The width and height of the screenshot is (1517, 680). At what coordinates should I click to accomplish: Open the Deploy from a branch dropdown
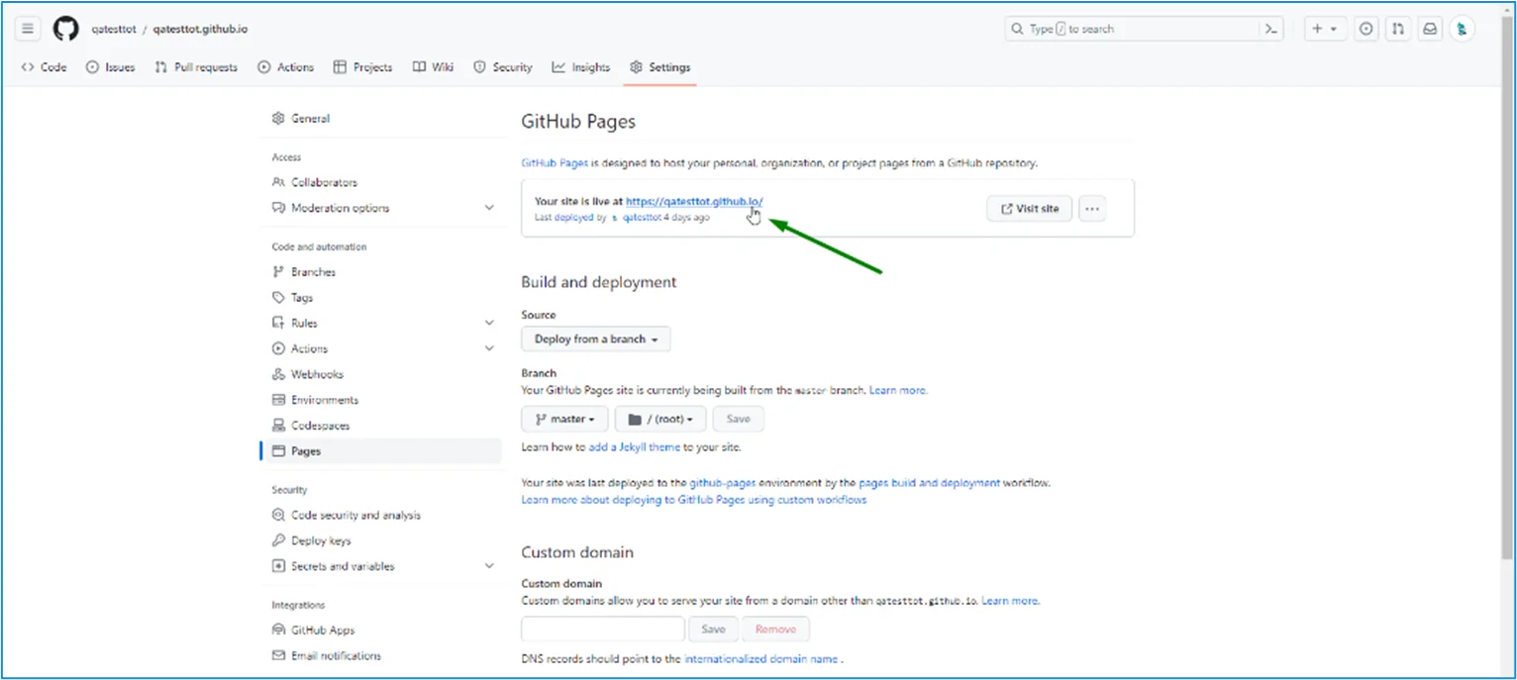pyautogui.click(x=595, y=339)
